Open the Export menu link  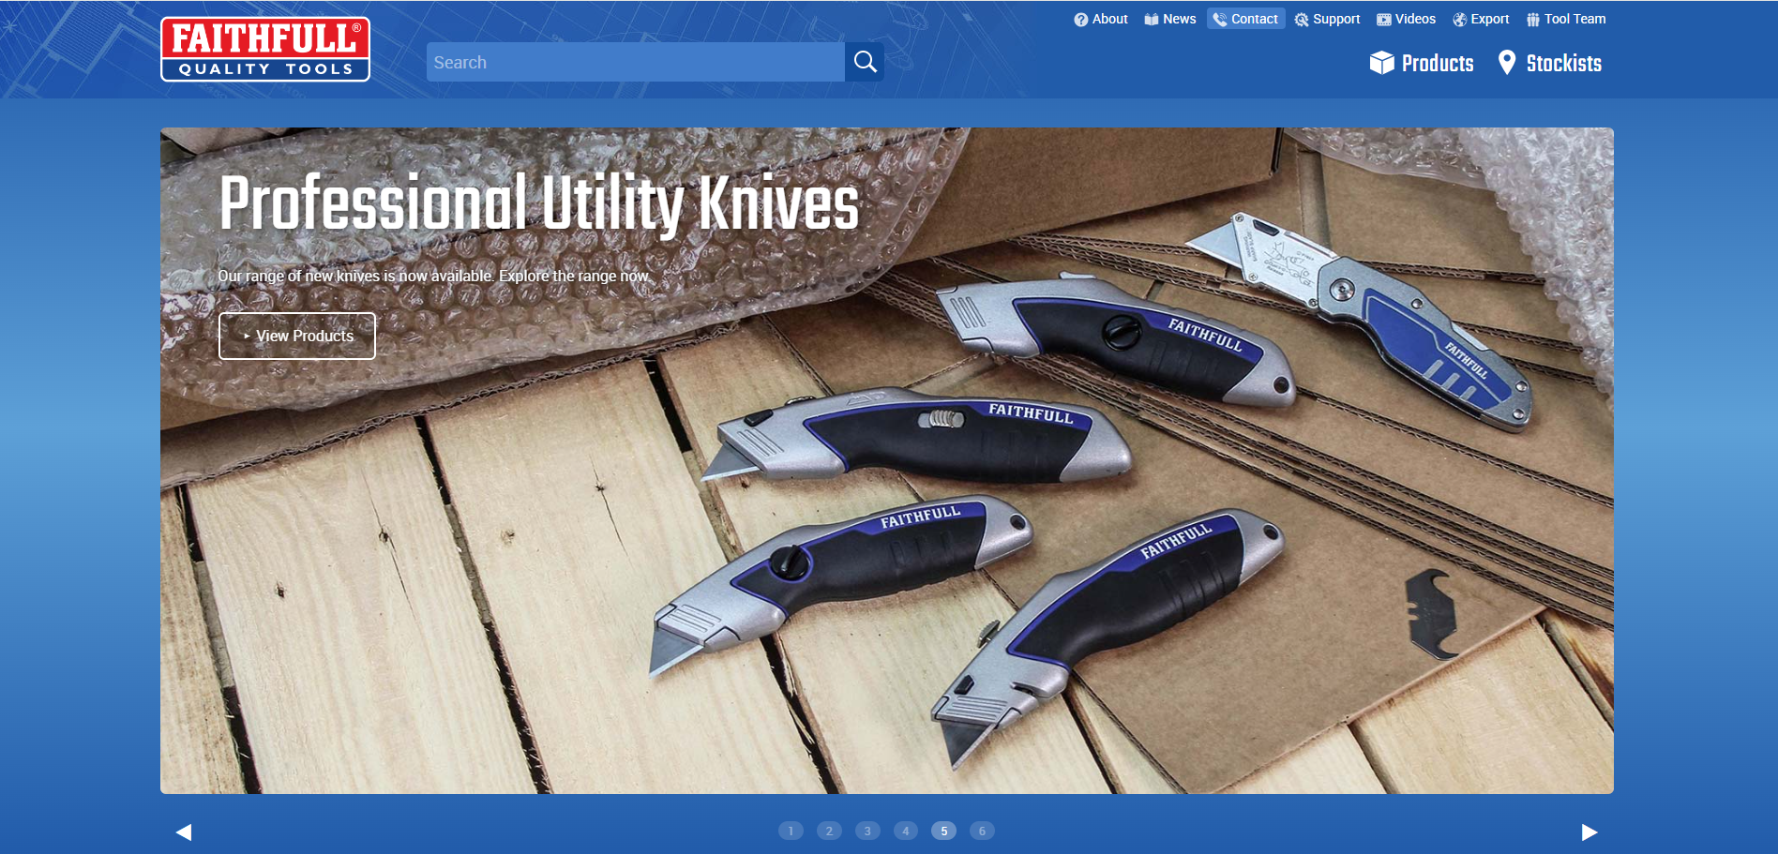coord(1481,19)
